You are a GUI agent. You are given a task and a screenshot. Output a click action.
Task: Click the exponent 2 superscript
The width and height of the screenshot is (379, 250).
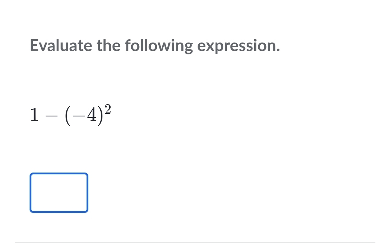(108, 110)
